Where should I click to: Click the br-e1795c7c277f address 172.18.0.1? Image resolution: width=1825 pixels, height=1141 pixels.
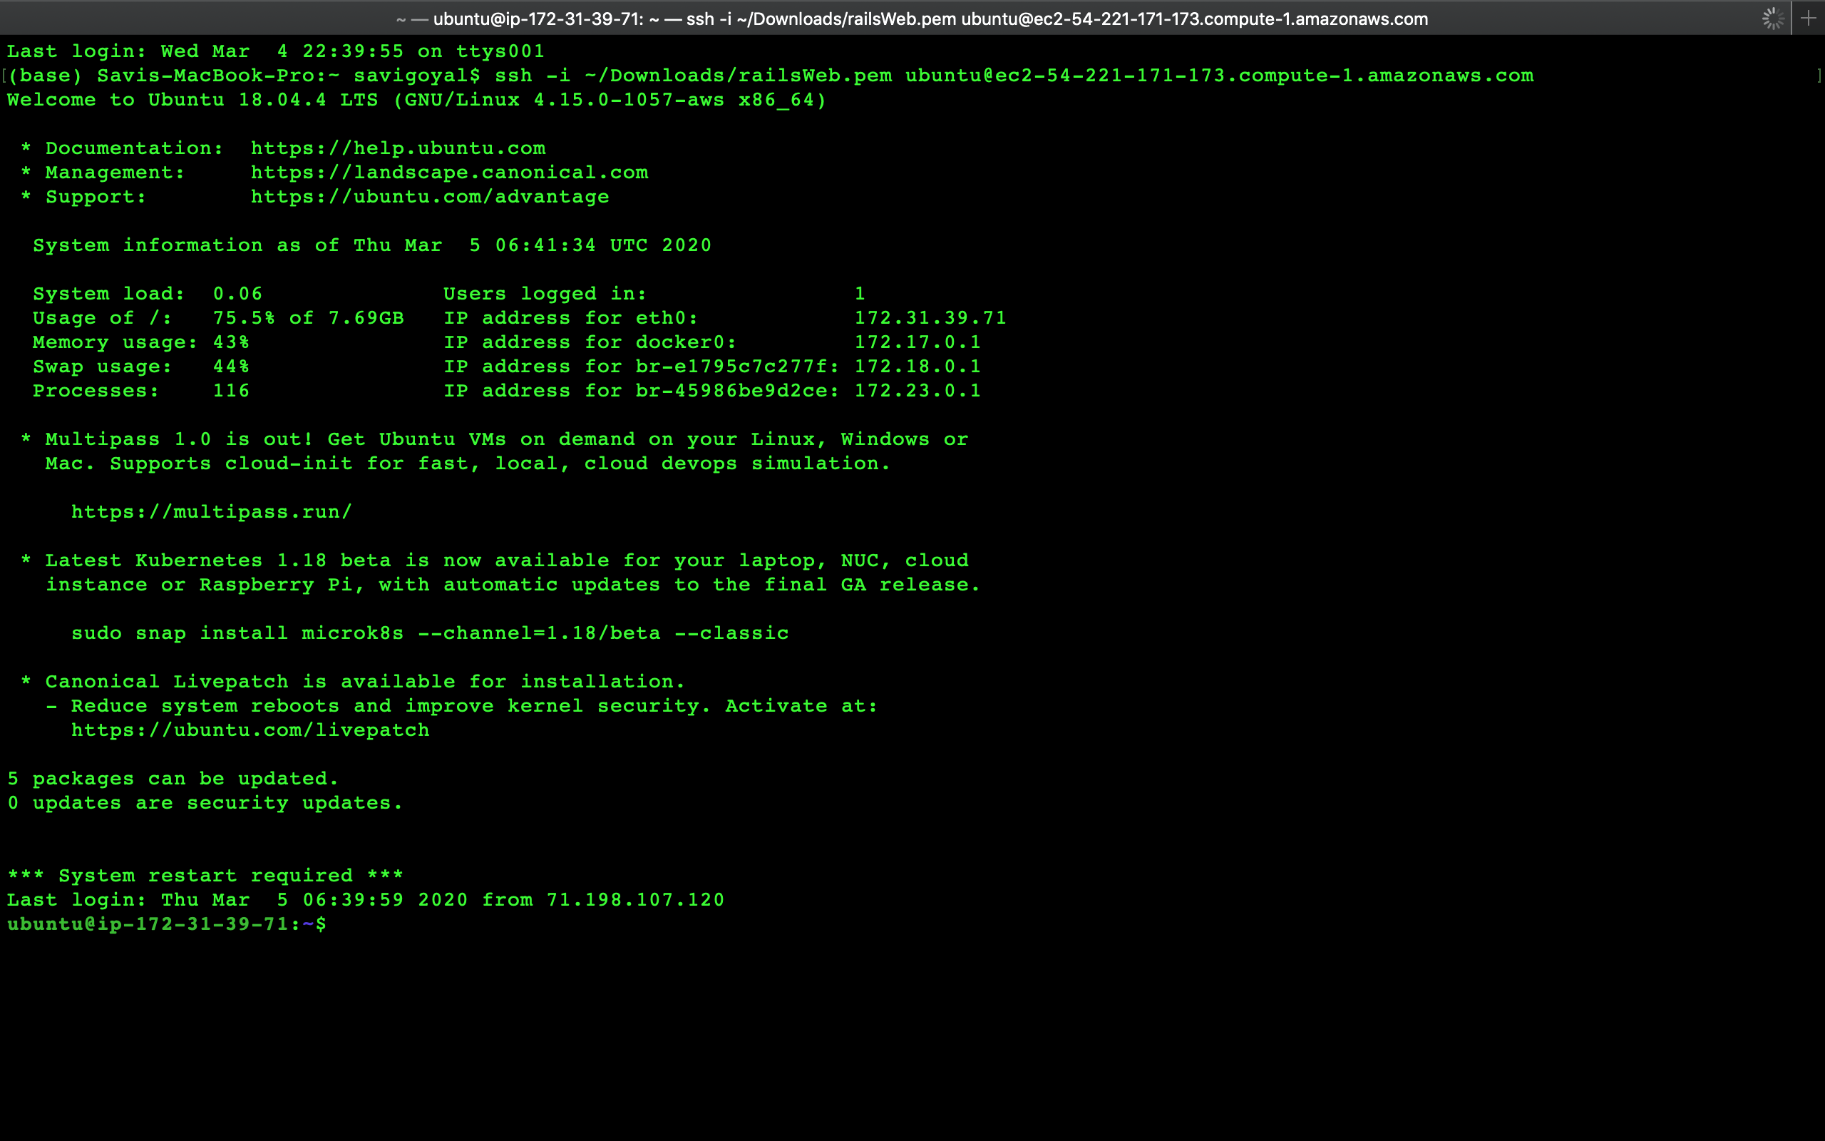(x=917, y=366)
